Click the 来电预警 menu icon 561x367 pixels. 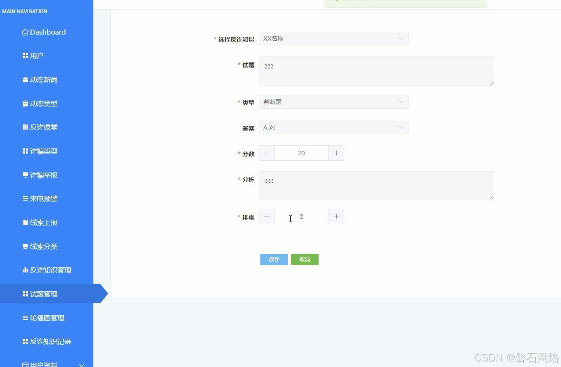24,198
